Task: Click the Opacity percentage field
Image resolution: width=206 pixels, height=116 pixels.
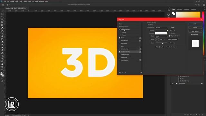Action: coord(171,30)
